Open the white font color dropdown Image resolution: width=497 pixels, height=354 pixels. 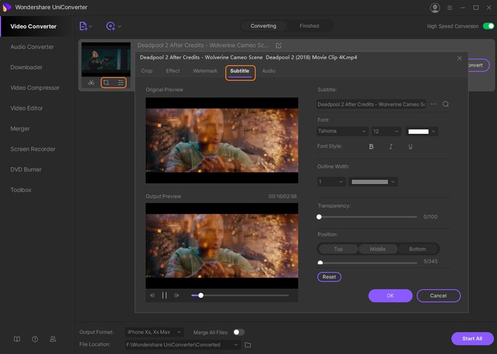tap(422, 131)
